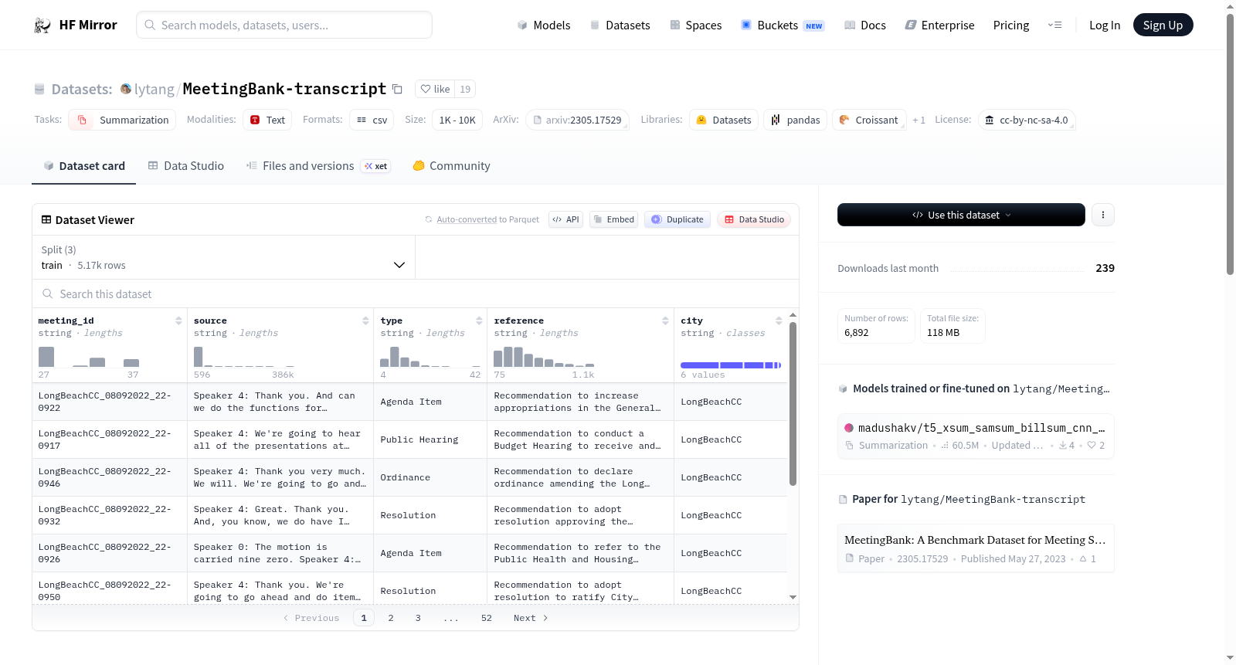Click the heart like button
The height and width of the screenshot is (665, 1236).
435,89
